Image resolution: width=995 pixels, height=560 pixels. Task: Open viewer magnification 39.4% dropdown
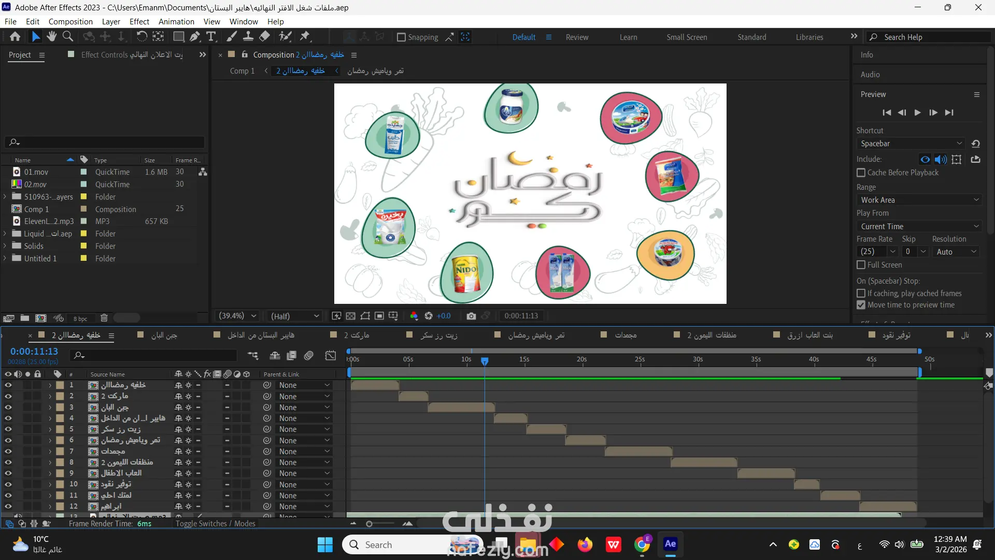pyautogui.click(x=238, y=316)
